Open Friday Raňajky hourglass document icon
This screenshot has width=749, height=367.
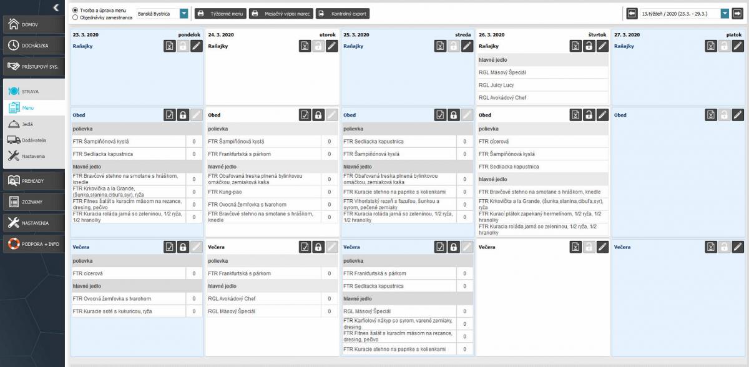pyautogui.click(x=712, y=46)
